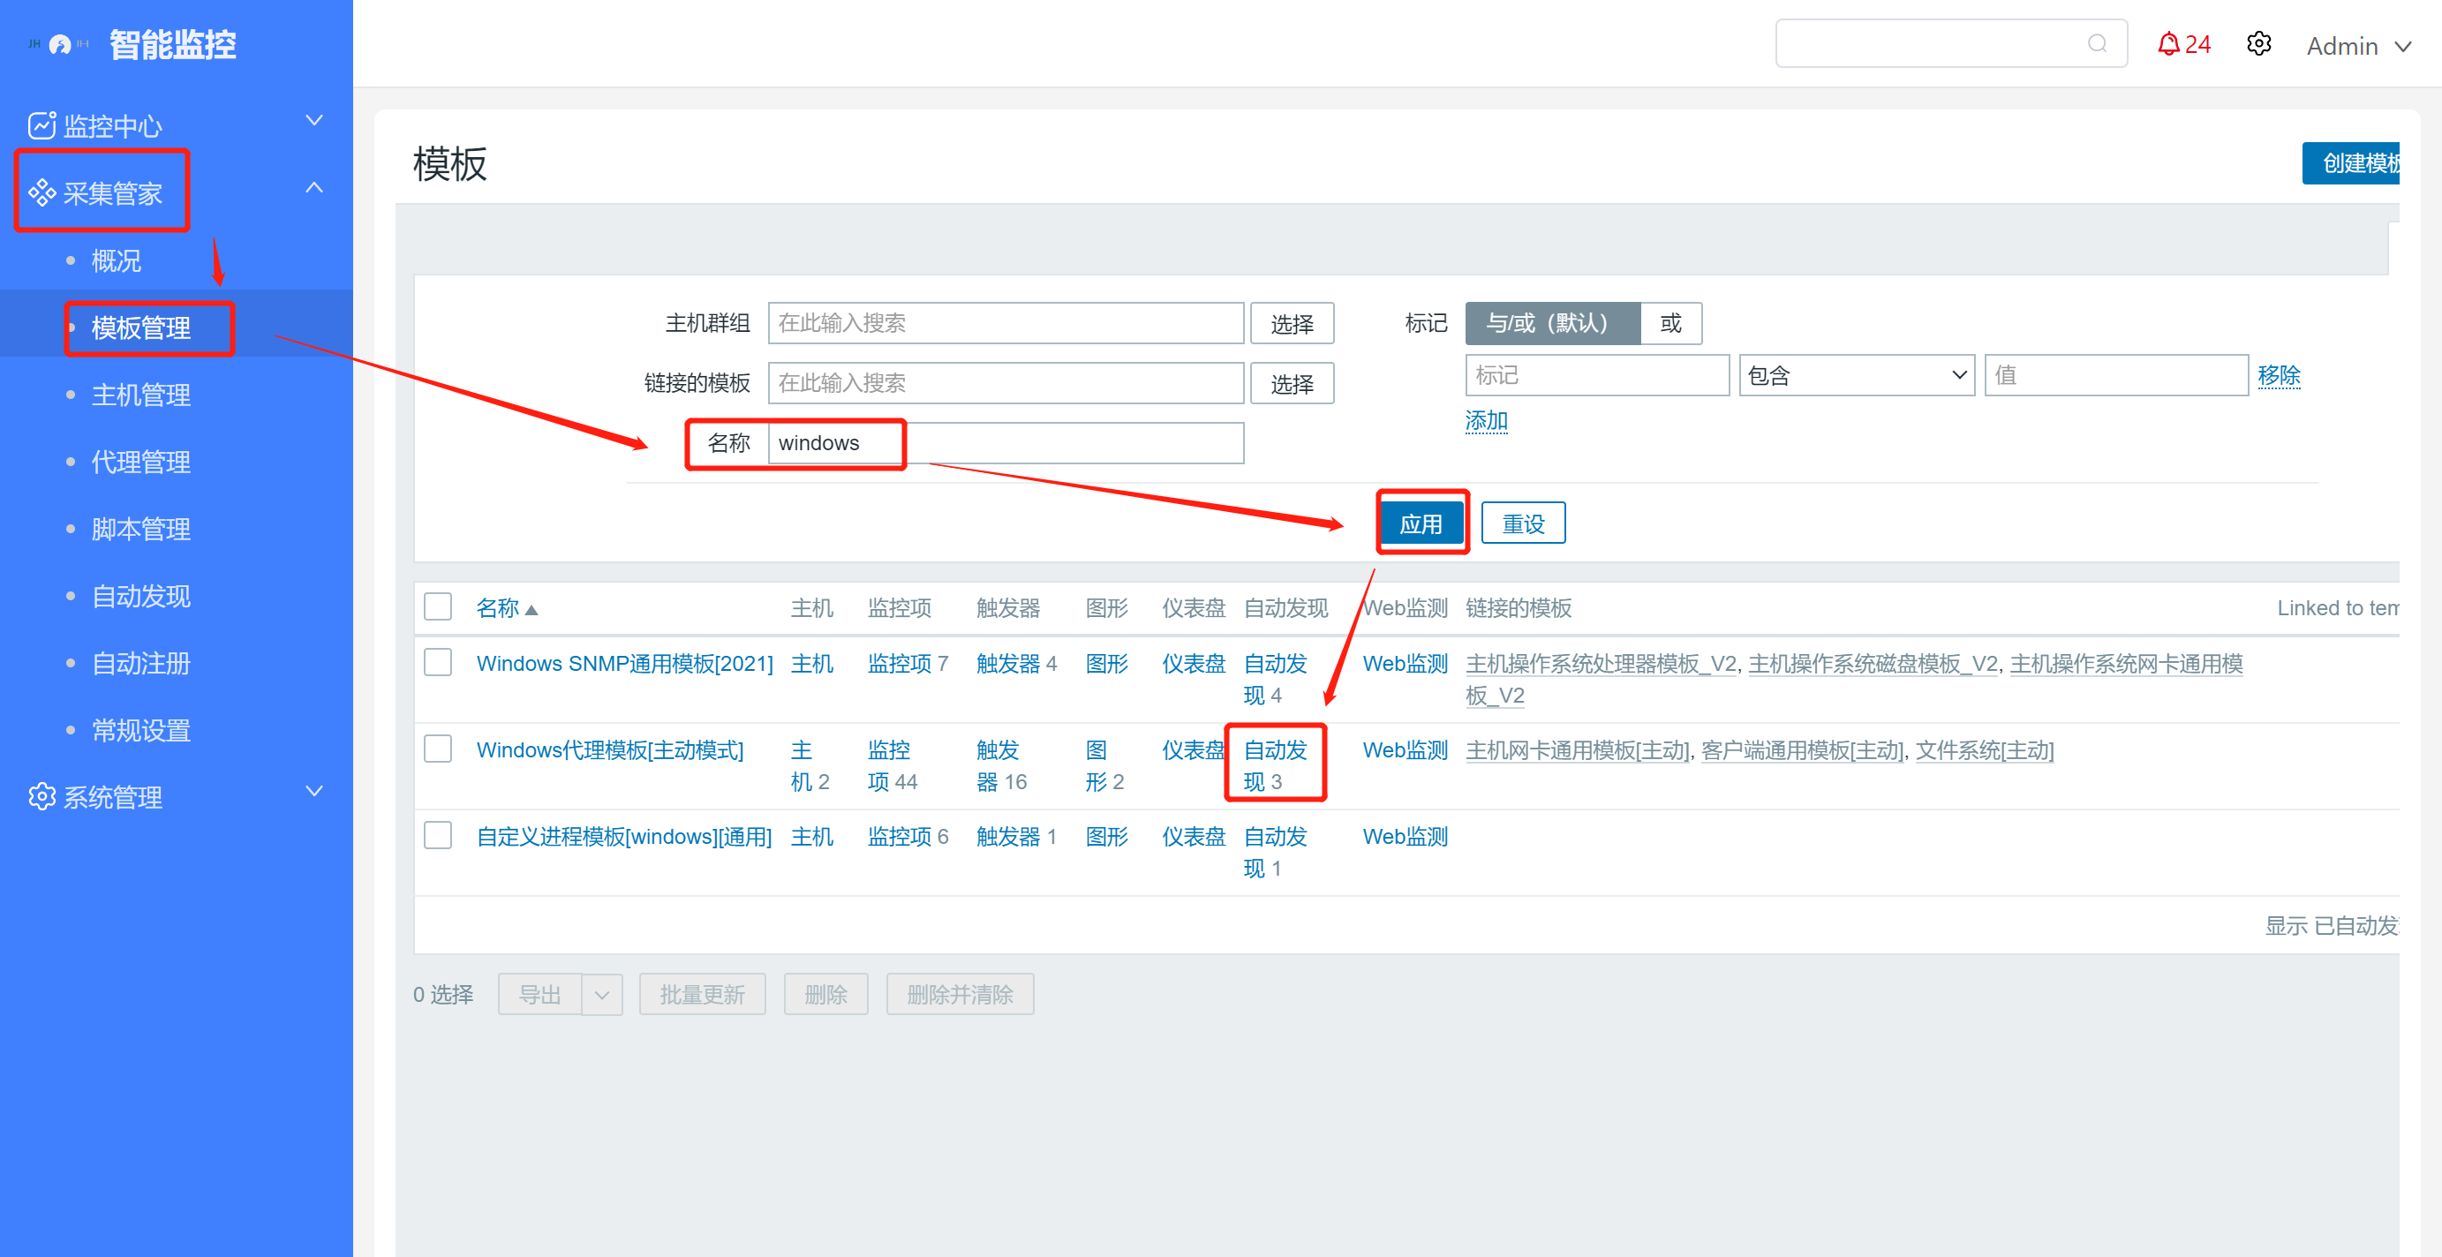Sort table by 名称 column header
Screen dimensions: 2442x1257
click(x=497, y=607)
